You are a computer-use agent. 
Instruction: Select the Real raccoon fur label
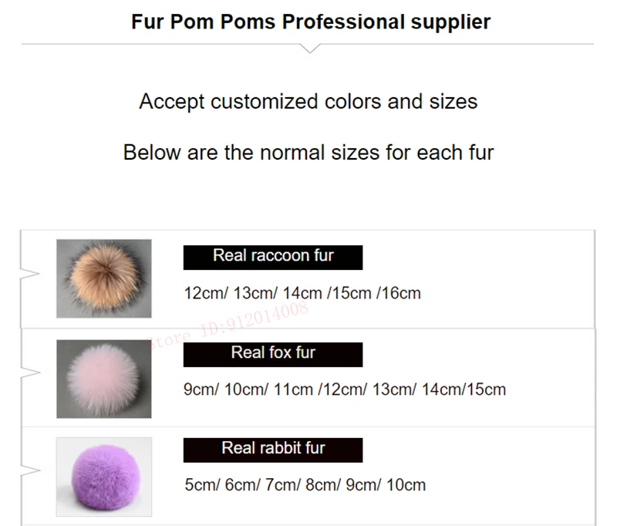[273, 258]
